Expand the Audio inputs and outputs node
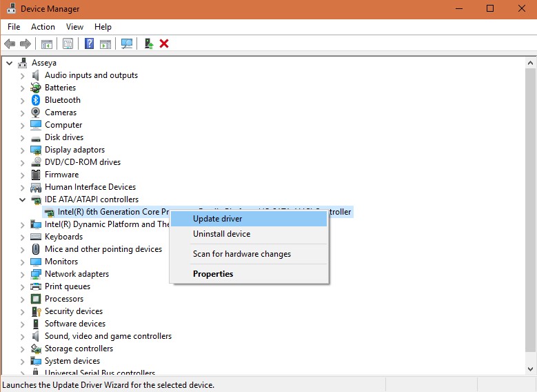The height and width of the screenshot is (392, 537). (x=22, y=75)
